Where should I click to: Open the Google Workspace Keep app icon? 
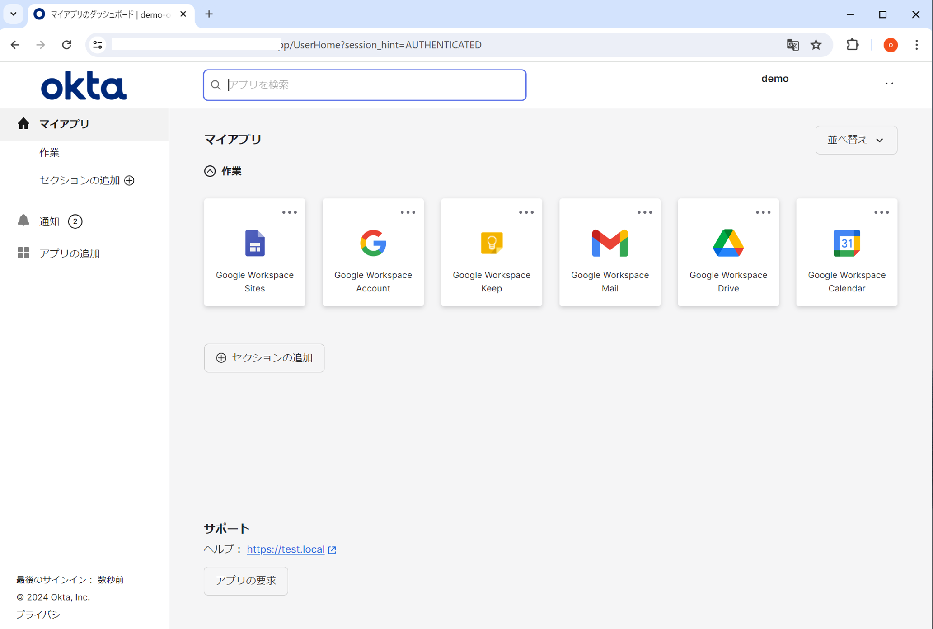tap(492, 243)
